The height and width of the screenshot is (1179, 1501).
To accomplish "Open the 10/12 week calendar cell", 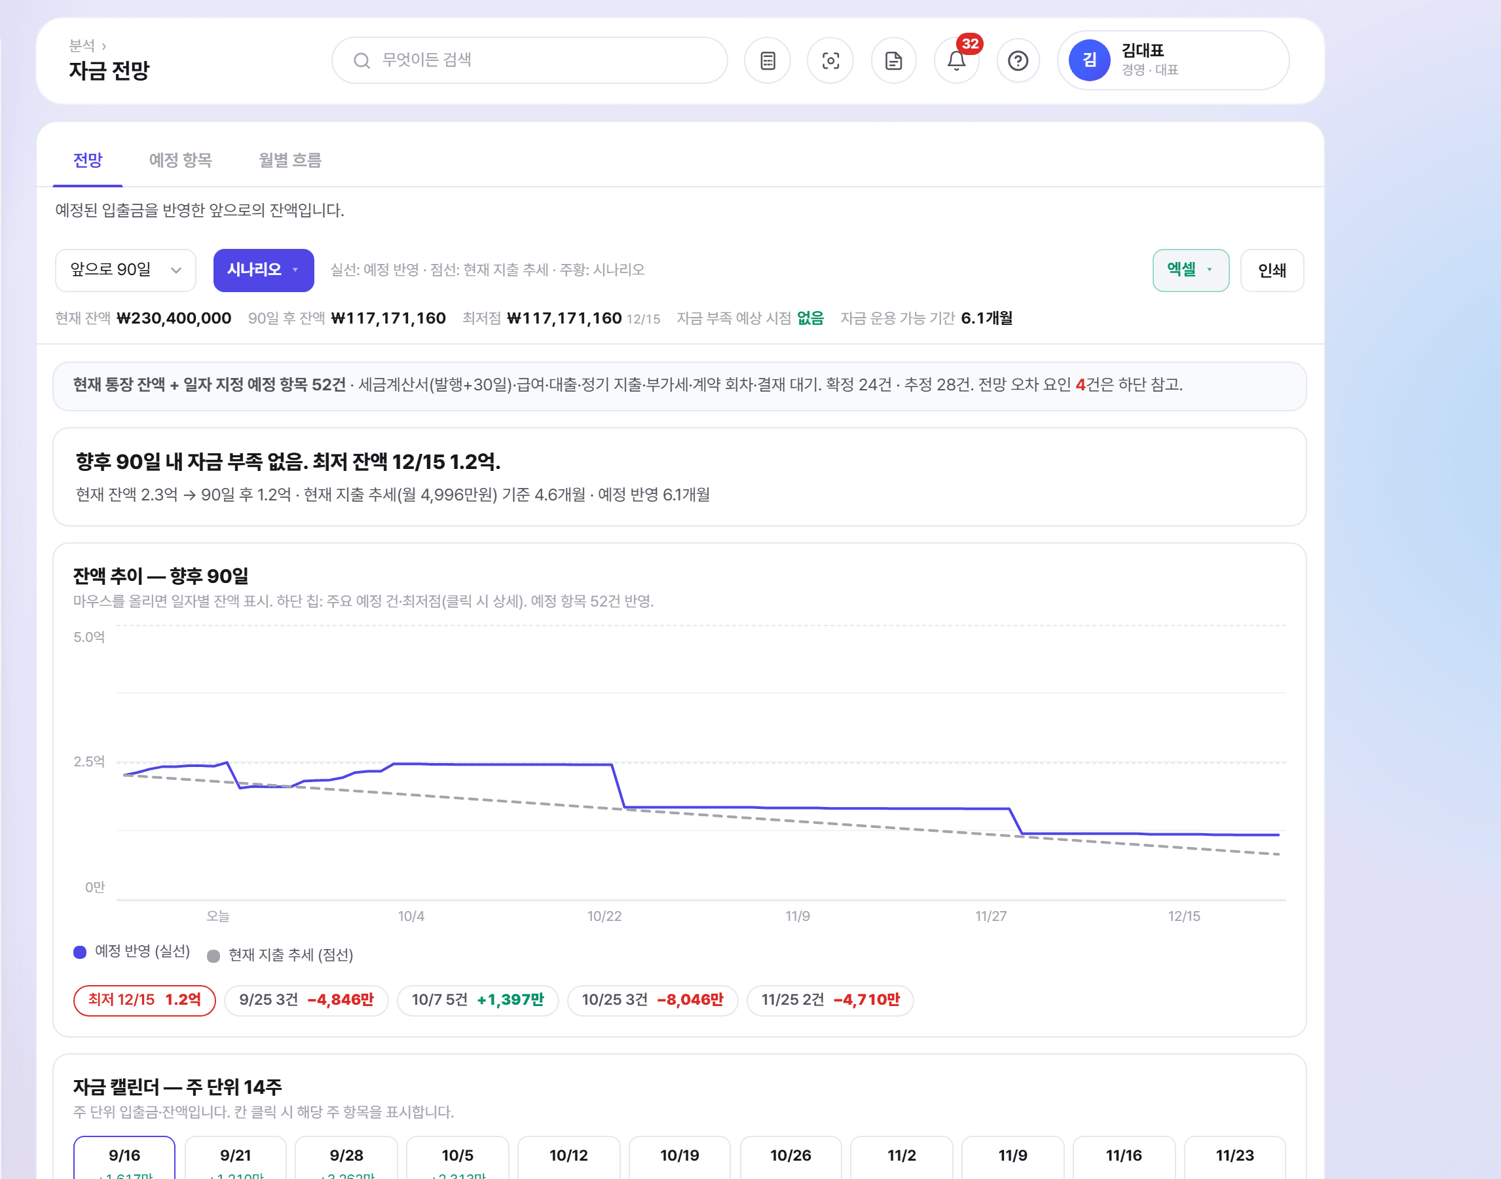I will tap(568, 1157).
